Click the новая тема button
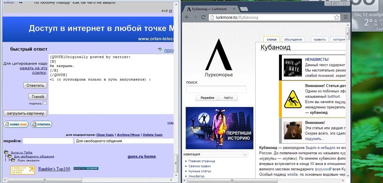This screenshot has height=183, width=383. (x=16, y=124)
